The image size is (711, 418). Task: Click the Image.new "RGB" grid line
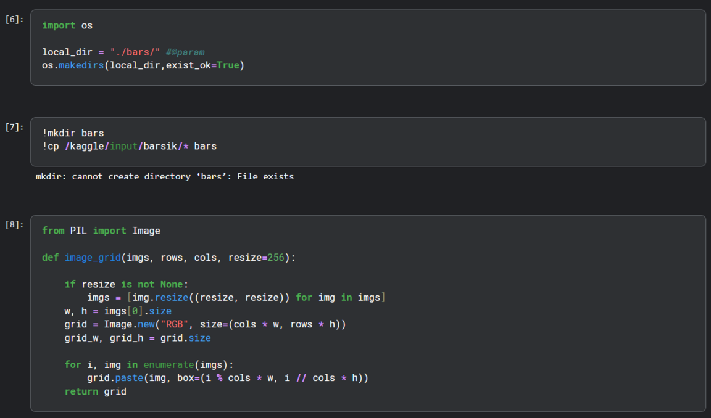[205, 324]
